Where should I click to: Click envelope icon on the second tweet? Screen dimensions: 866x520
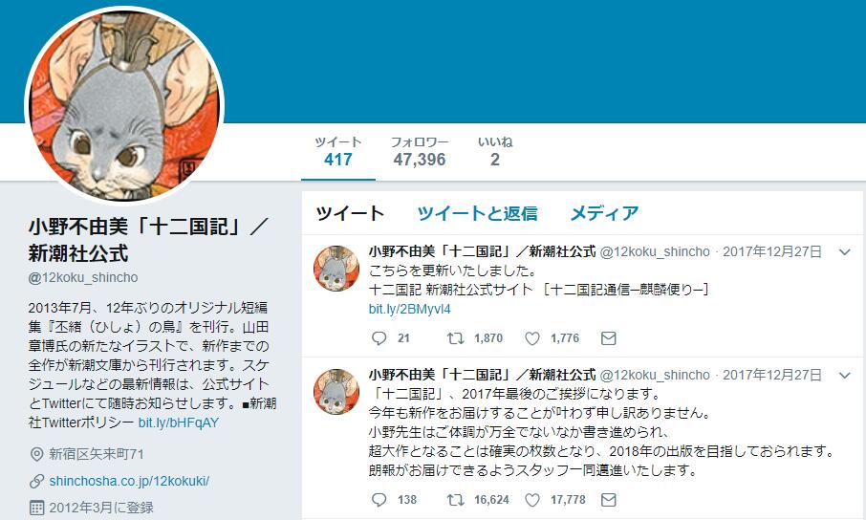pos(608,500)
